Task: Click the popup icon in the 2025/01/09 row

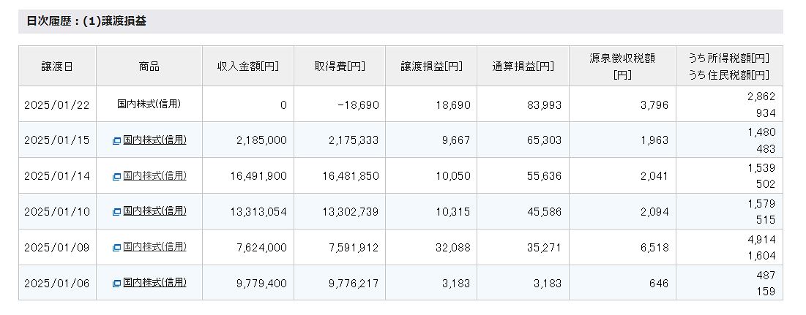Action: [x=116, y=248]
